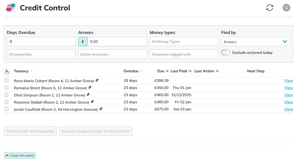Open settings gear icon
297x164 pixels.
click(x=286, y=8)
